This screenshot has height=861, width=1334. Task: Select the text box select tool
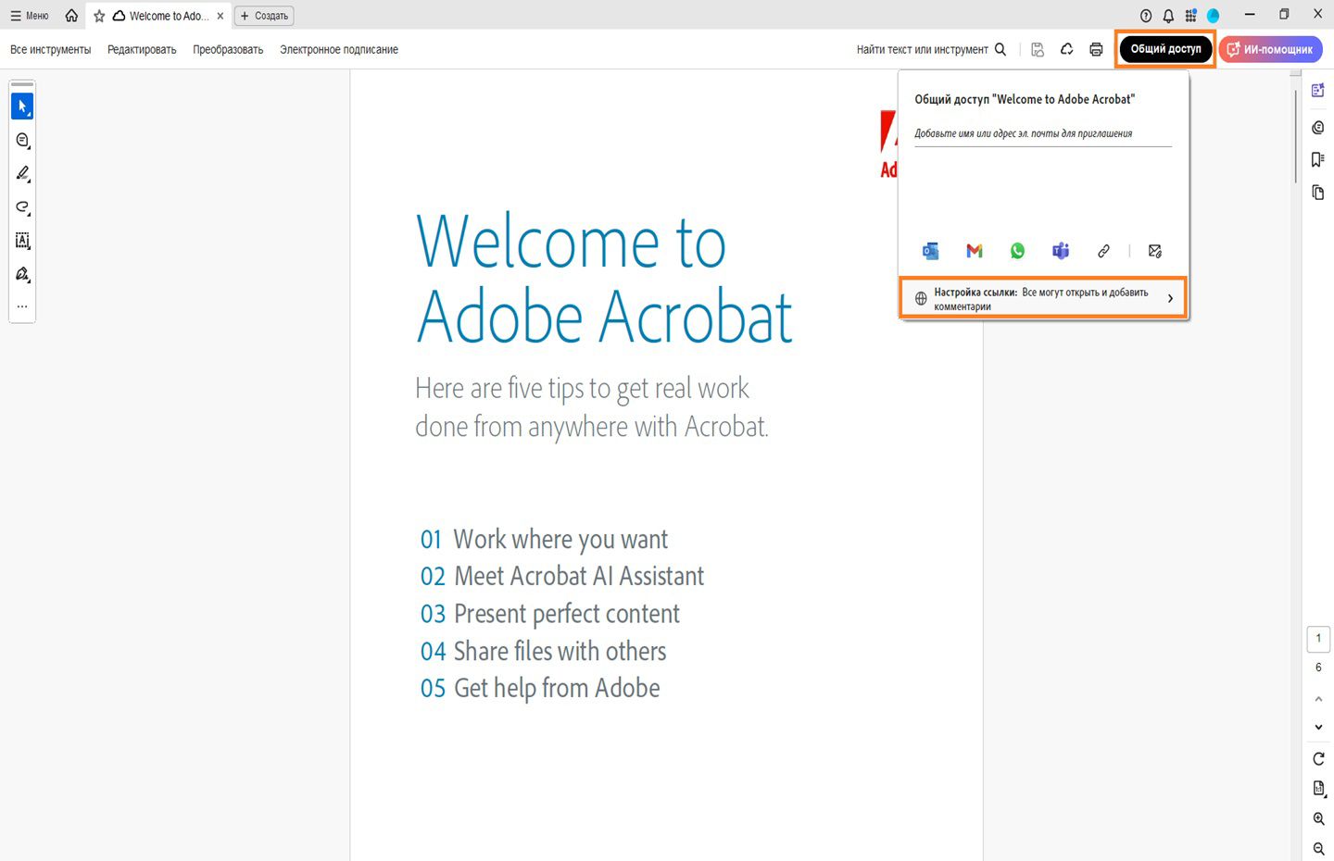click(22, 241)
